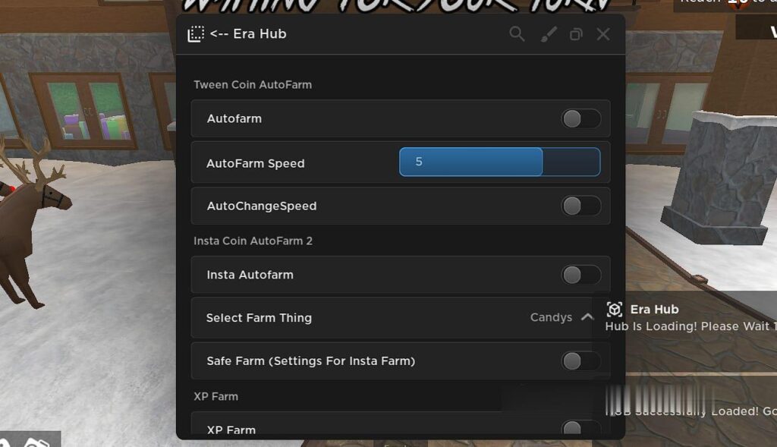Click the duplicate-window icon in the hub header
The image size is (777, 447).
[x=576, y=34]
